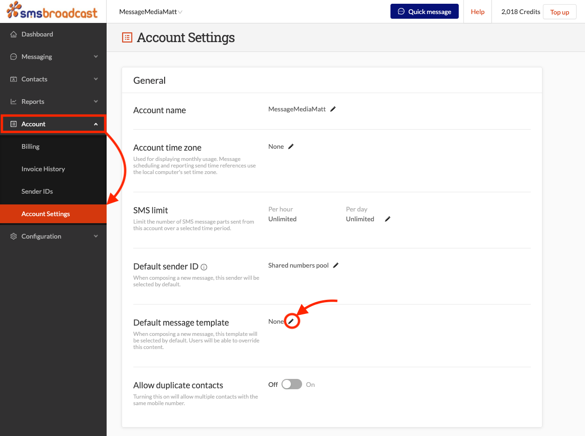
Task: Edit the Account time zone pencil icon
Action: [x=291, y=146]
